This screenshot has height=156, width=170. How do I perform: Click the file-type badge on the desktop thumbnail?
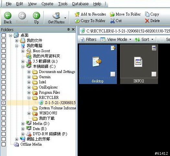pos(113,48)
